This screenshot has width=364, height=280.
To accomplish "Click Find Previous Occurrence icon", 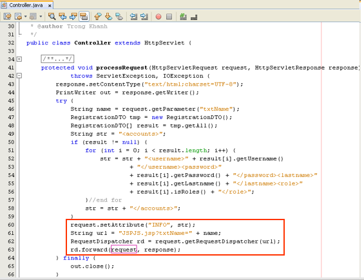I will (62, 17).
